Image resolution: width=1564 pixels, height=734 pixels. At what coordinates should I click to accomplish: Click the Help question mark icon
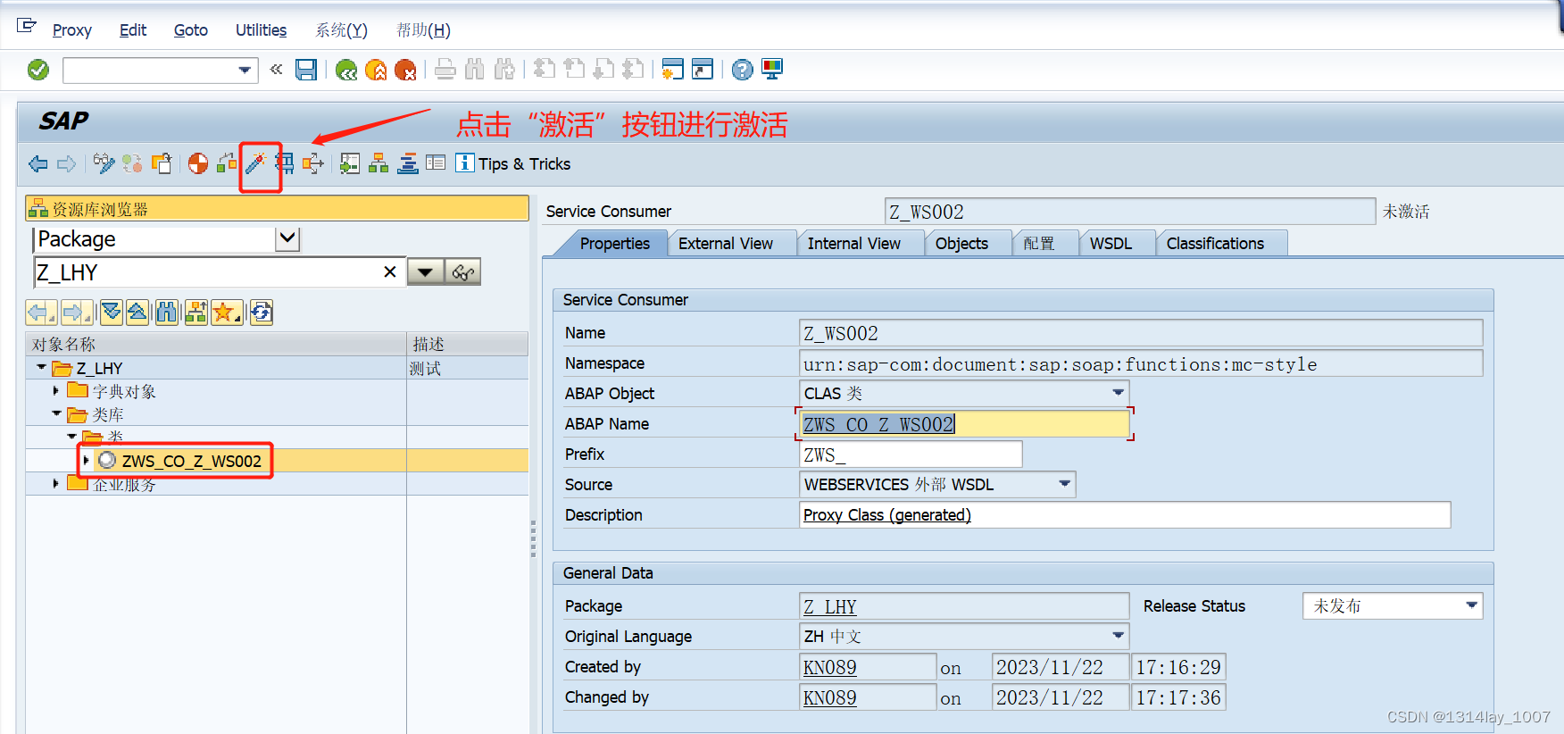point(742,70)
